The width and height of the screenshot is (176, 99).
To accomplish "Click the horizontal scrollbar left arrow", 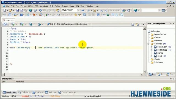I will click(x=3, y=75).
